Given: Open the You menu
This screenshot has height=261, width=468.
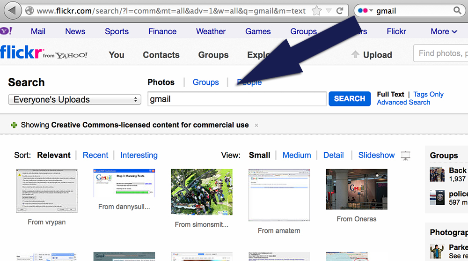Looking at the screenshot, I should (x=117, y=55).
